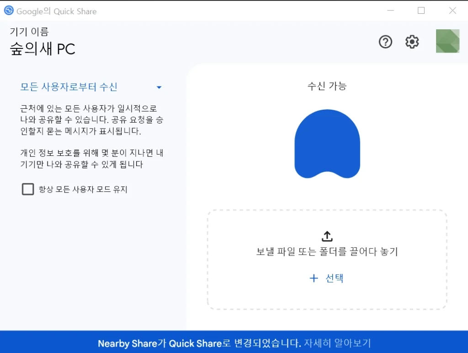Maximize the Quick Share window
Viewport: 468px width, 353px height.
click(421, 11)
